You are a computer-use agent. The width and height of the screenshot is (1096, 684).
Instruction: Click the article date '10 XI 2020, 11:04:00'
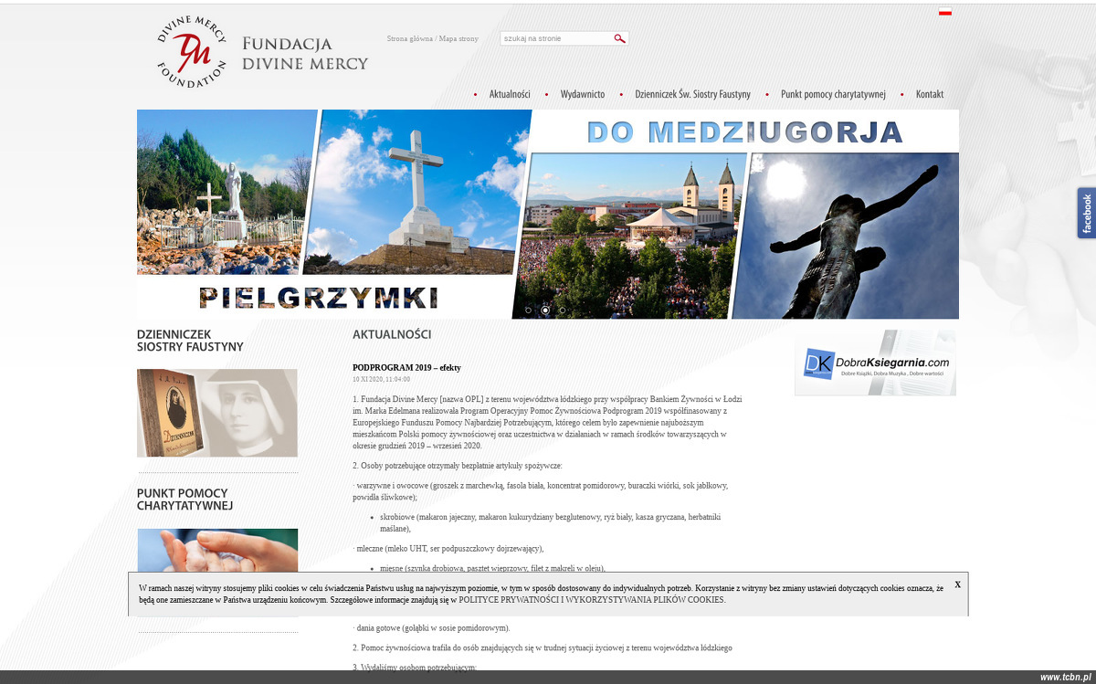point(381,379)
